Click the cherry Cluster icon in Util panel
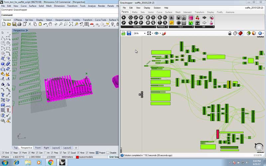 [x=198, y=18]
